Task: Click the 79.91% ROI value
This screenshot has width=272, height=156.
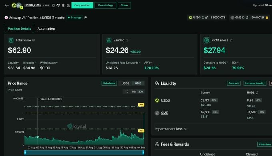Action: [238, 68]
